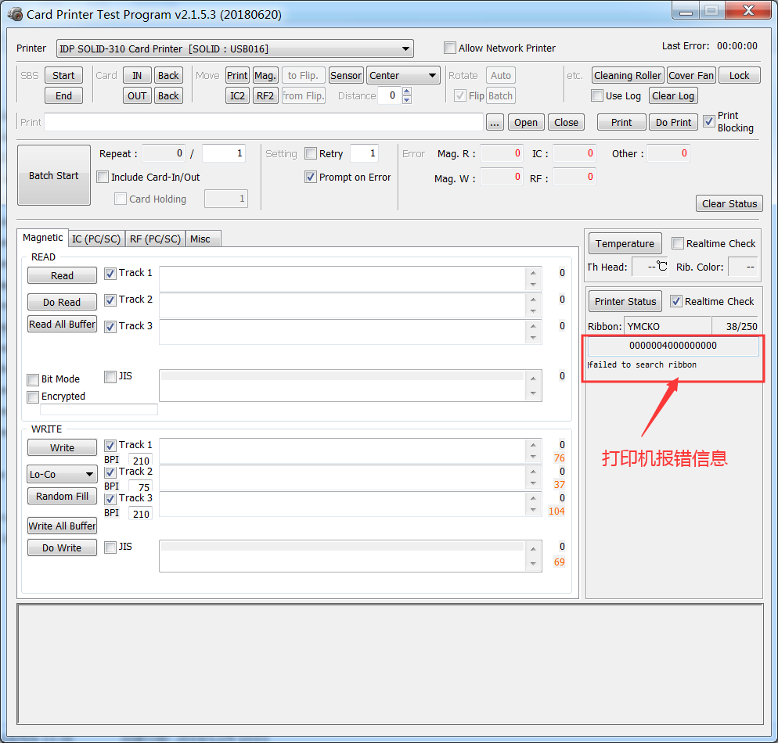This screenshot has height=743, width=778.
Task: Switch to the IC (PC/SC) tab
Action: (96, 239)
